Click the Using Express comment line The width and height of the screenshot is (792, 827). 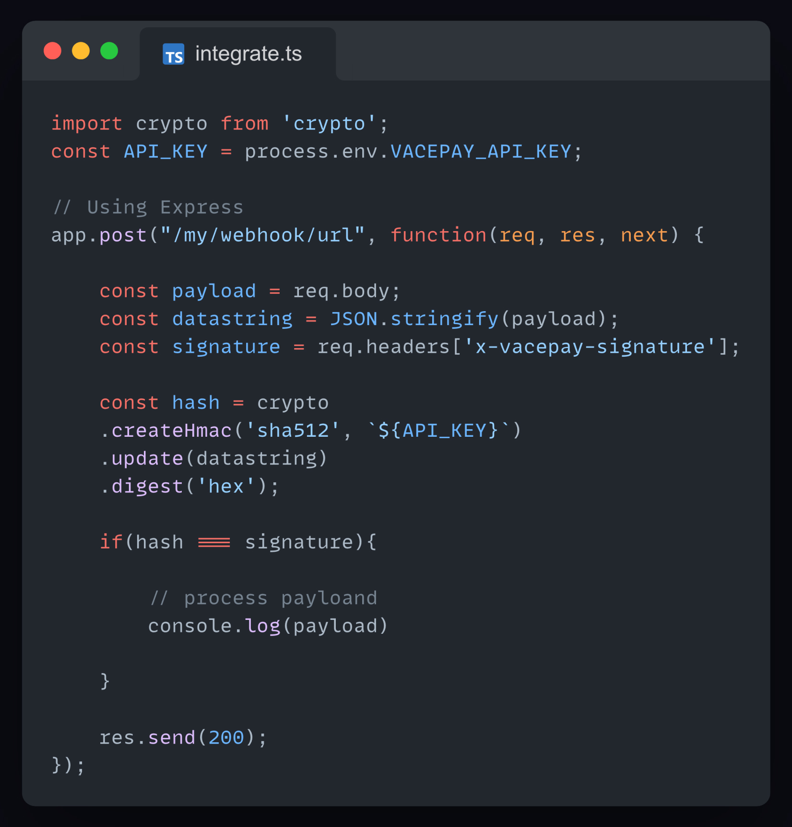click(148, 208)
